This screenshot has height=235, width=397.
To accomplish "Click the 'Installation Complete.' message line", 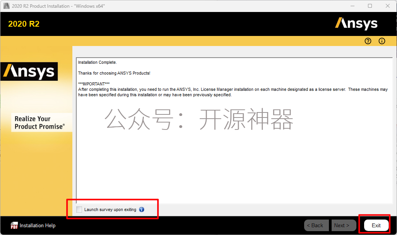I will coord(97,63).
